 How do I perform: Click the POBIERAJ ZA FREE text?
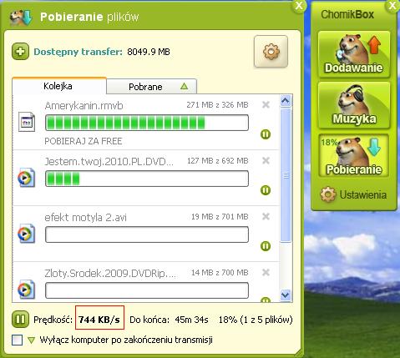point(84,141)
